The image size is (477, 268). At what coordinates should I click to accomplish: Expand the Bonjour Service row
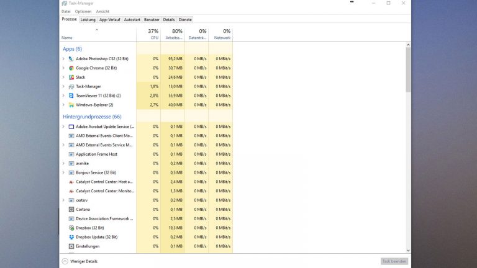point(63,172)
